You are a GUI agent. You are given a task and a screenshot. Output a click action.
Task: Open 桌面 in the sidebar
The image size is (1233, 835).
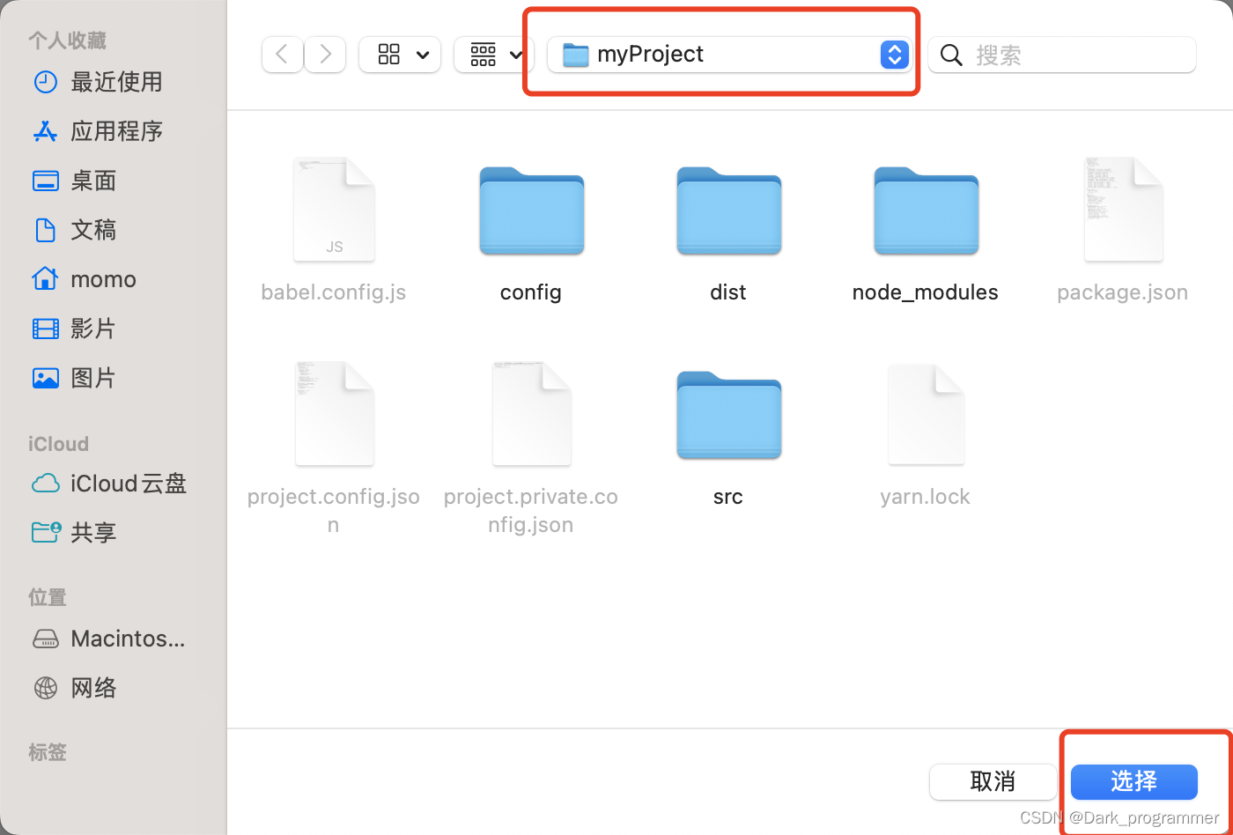coord(74,181)
